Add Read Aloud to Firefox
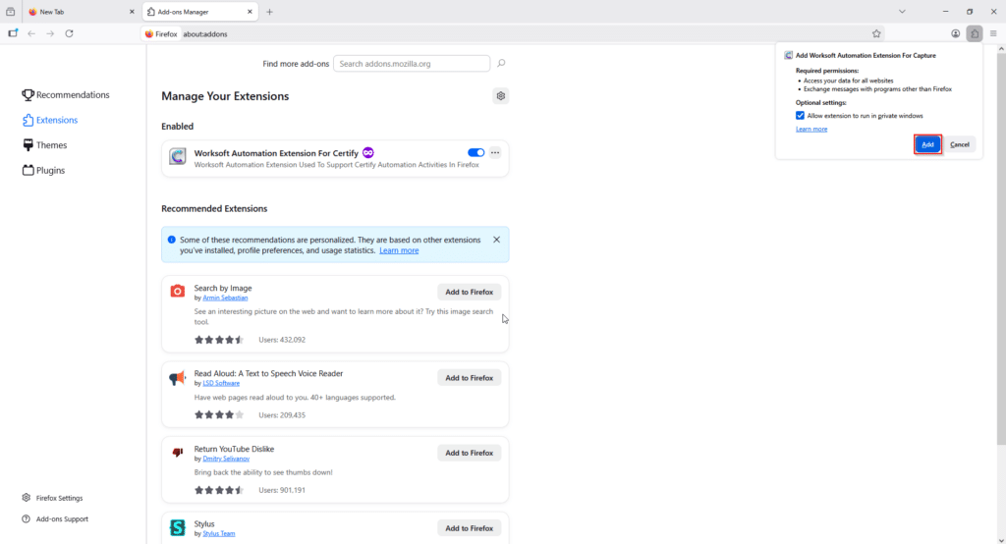The image size is (1006, 544). pyautogui.click(x=469, y=378)
